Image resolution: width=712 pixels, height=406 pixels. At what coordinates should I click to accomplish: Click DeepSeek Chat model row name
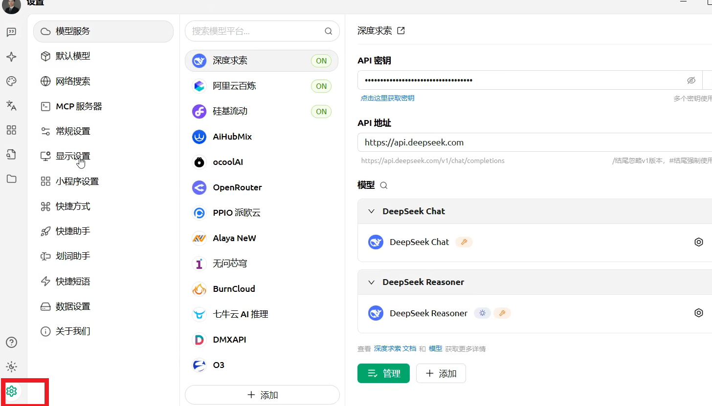[x=419, y=242]
